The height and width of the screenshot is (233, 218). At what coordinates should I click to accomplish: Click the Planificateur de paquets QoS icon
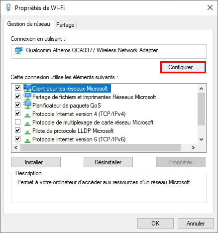[x=27, y=105]
